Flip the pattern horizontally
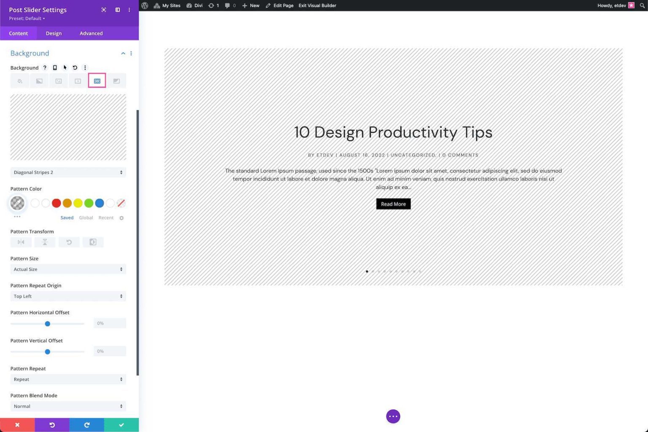The image size is (648, 432). pyautogui.click(x=21, y=242)
